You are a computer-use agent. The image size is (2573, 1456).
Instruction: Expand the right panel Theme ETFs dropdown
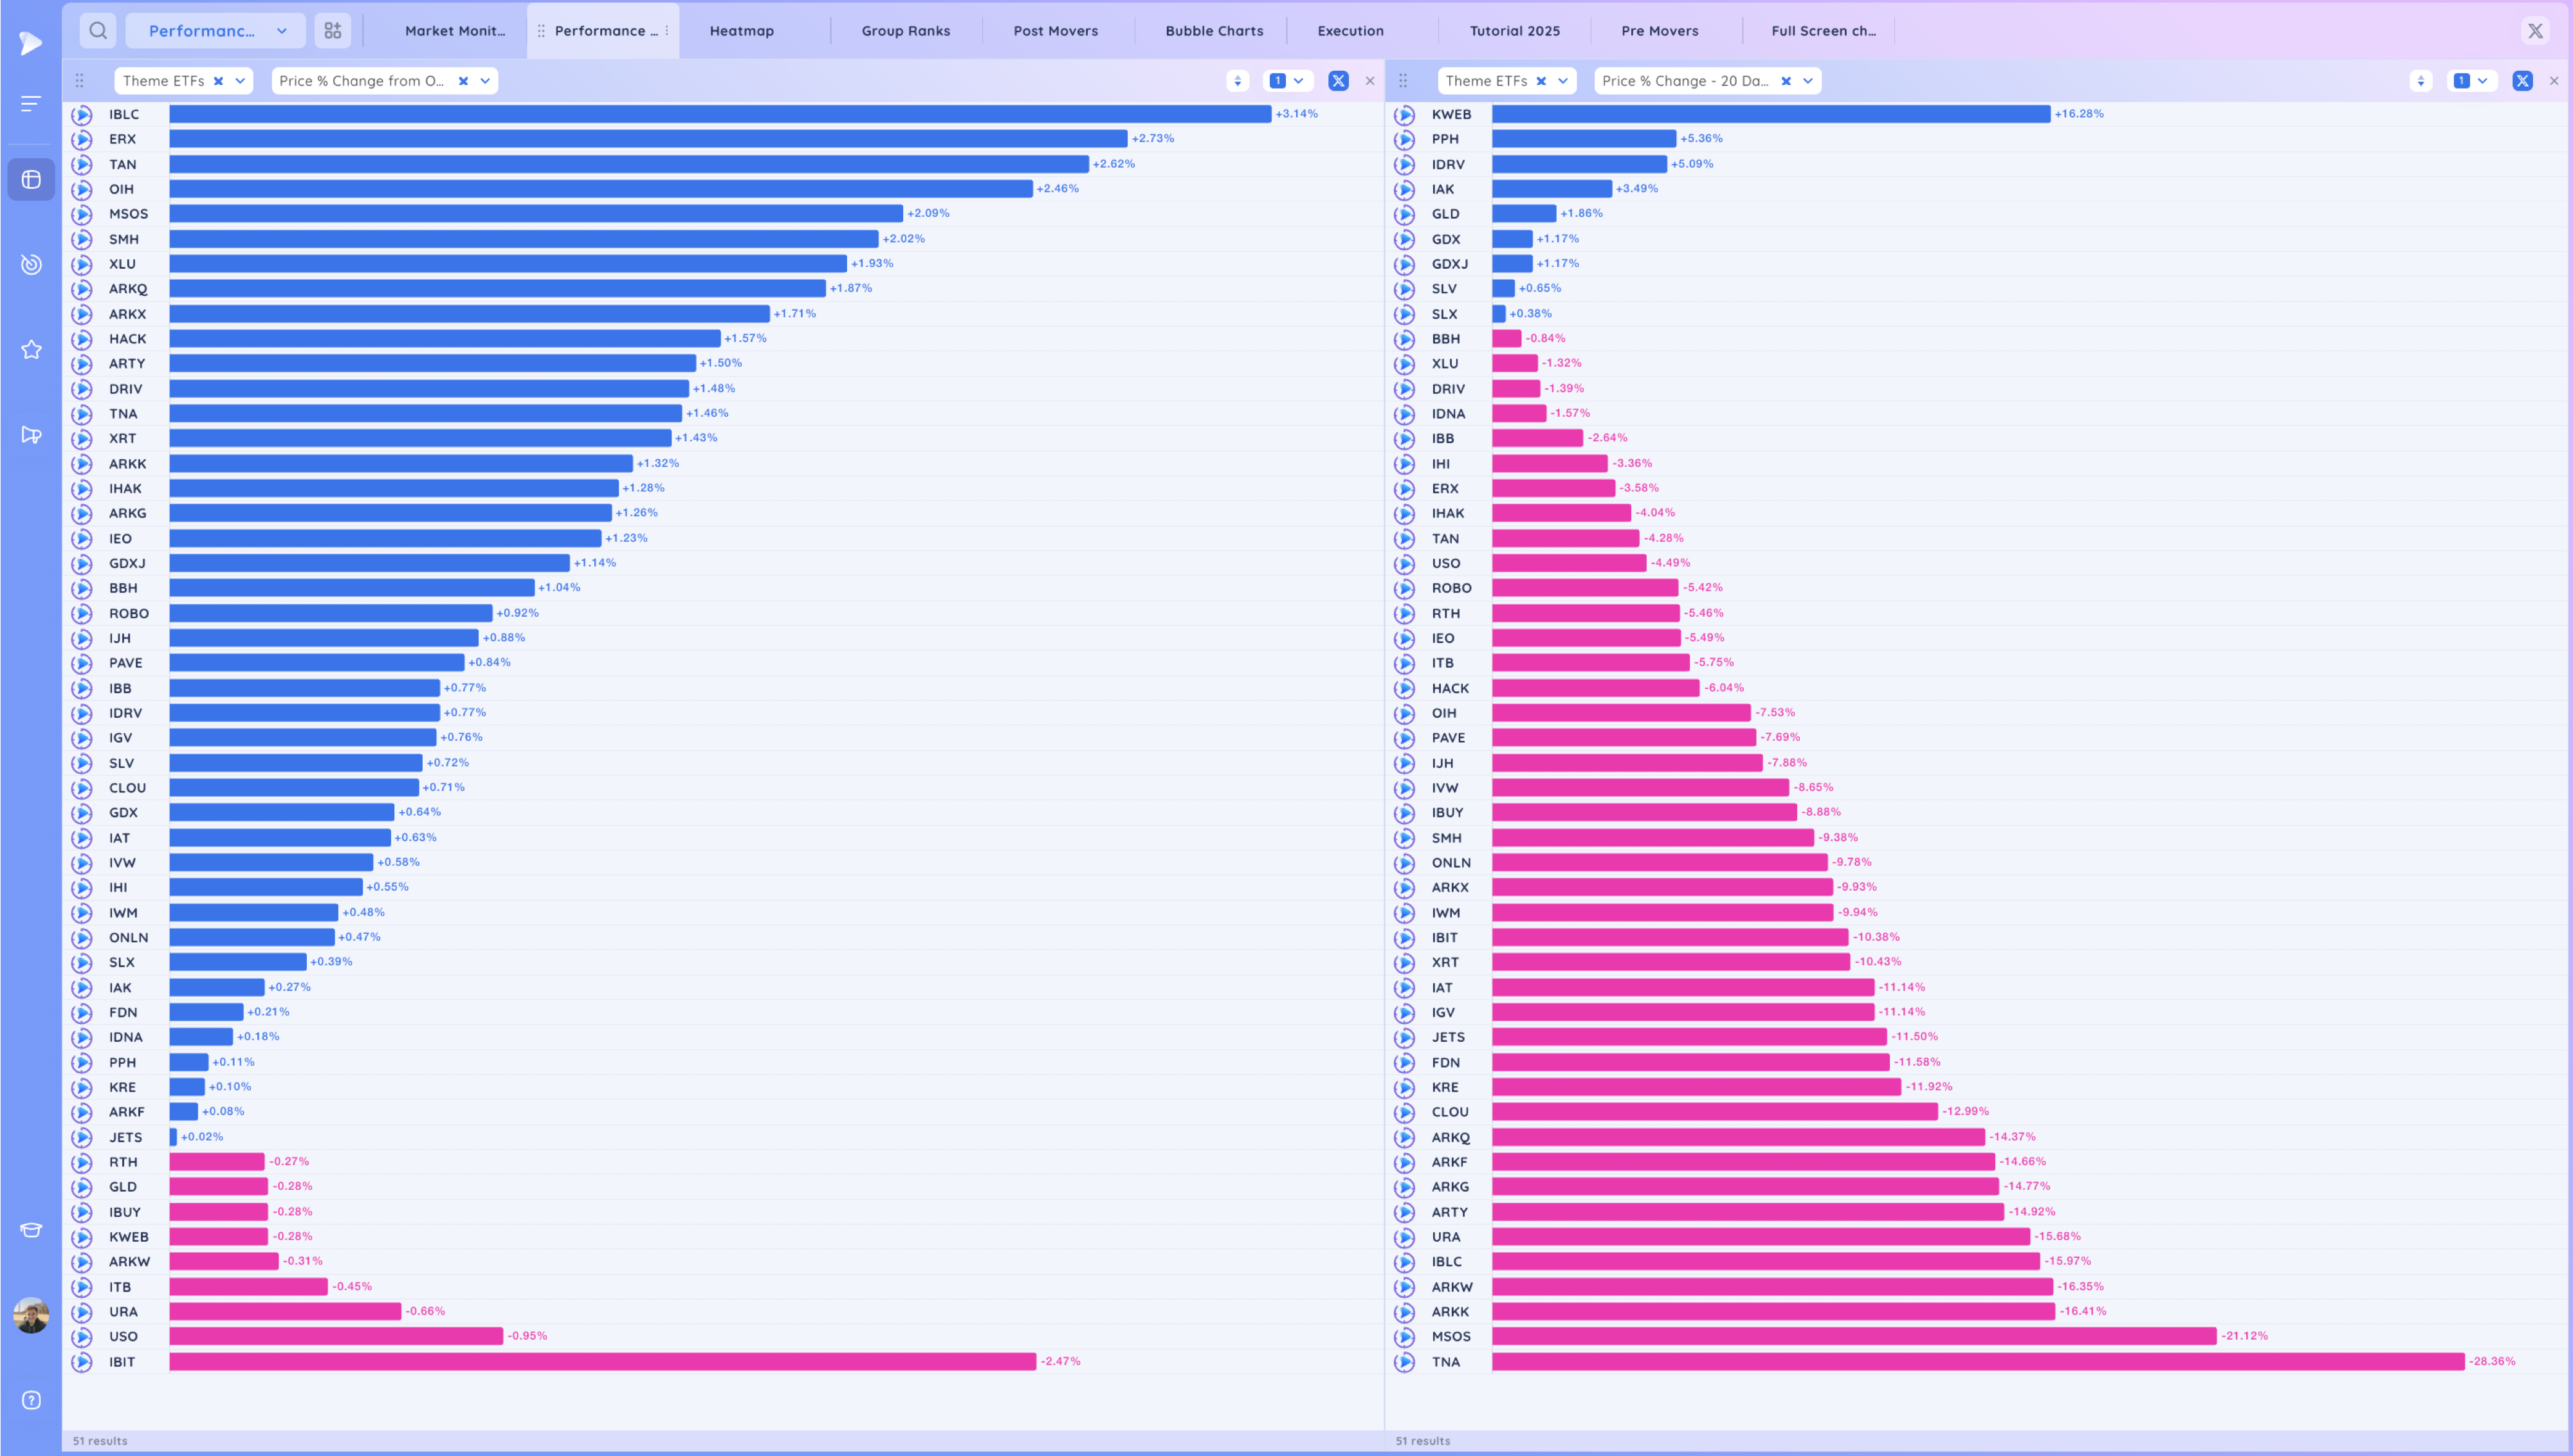click(1562, 81)
